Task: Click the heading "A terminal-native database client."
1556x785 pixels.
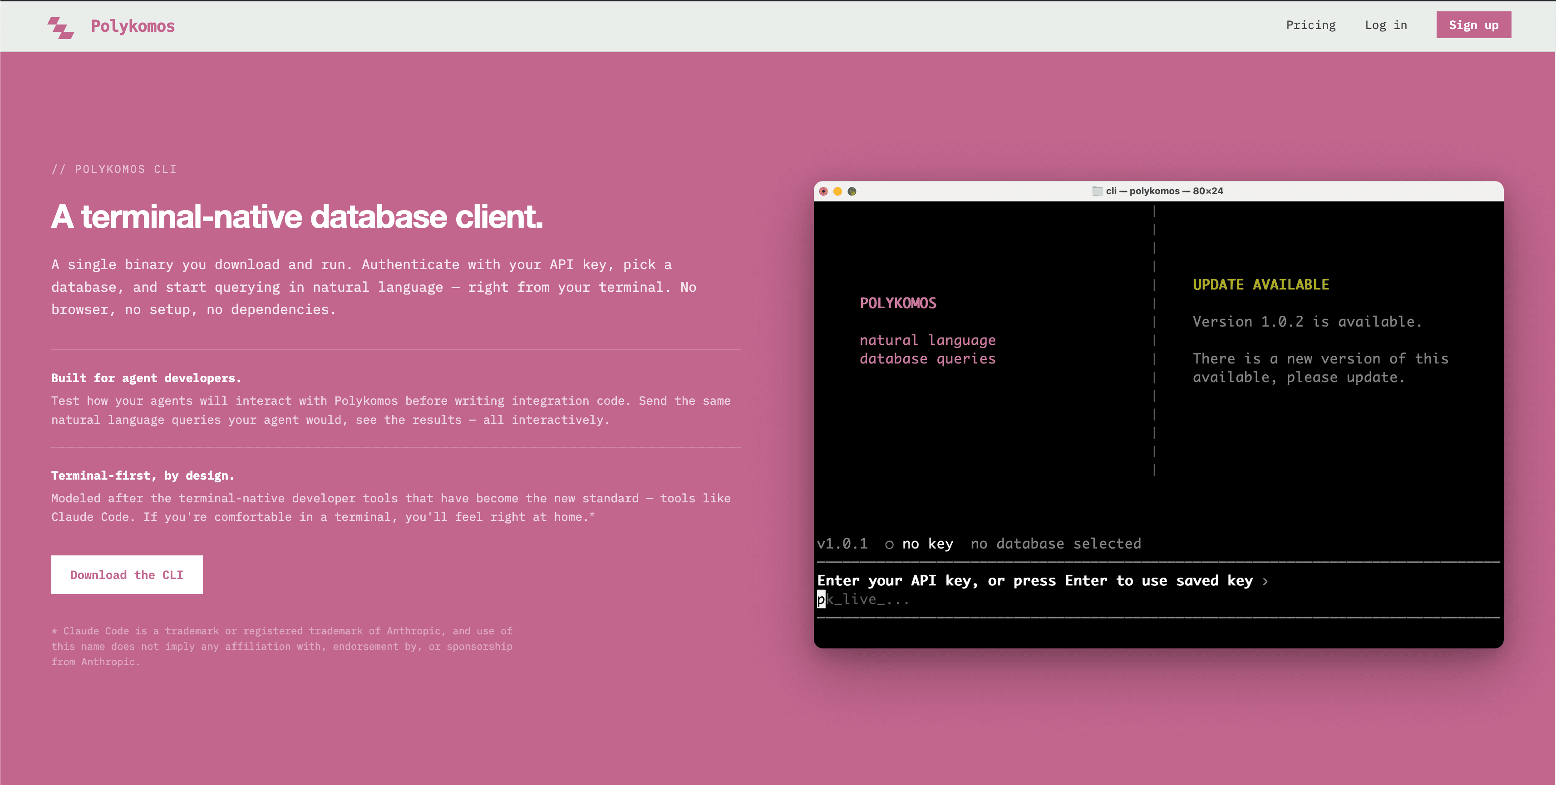Action: coord(296,217)
